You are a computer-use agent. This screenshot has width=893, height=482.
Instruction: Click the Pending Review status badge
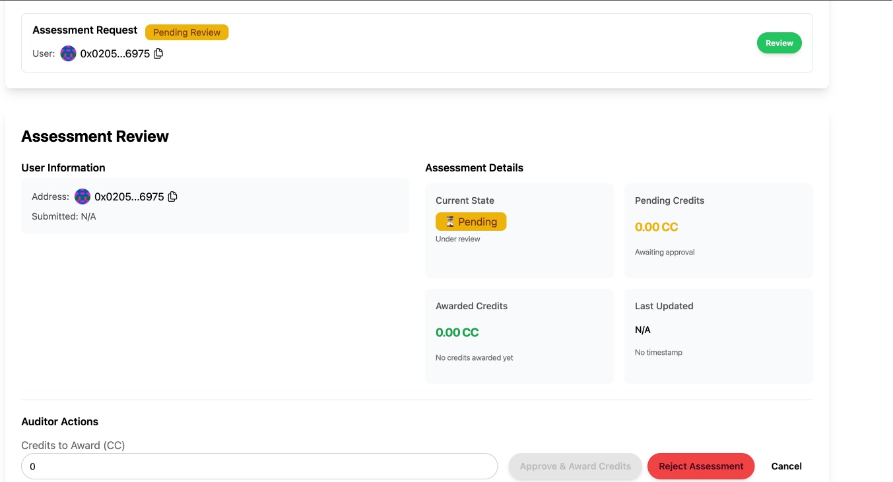point(187,32)
